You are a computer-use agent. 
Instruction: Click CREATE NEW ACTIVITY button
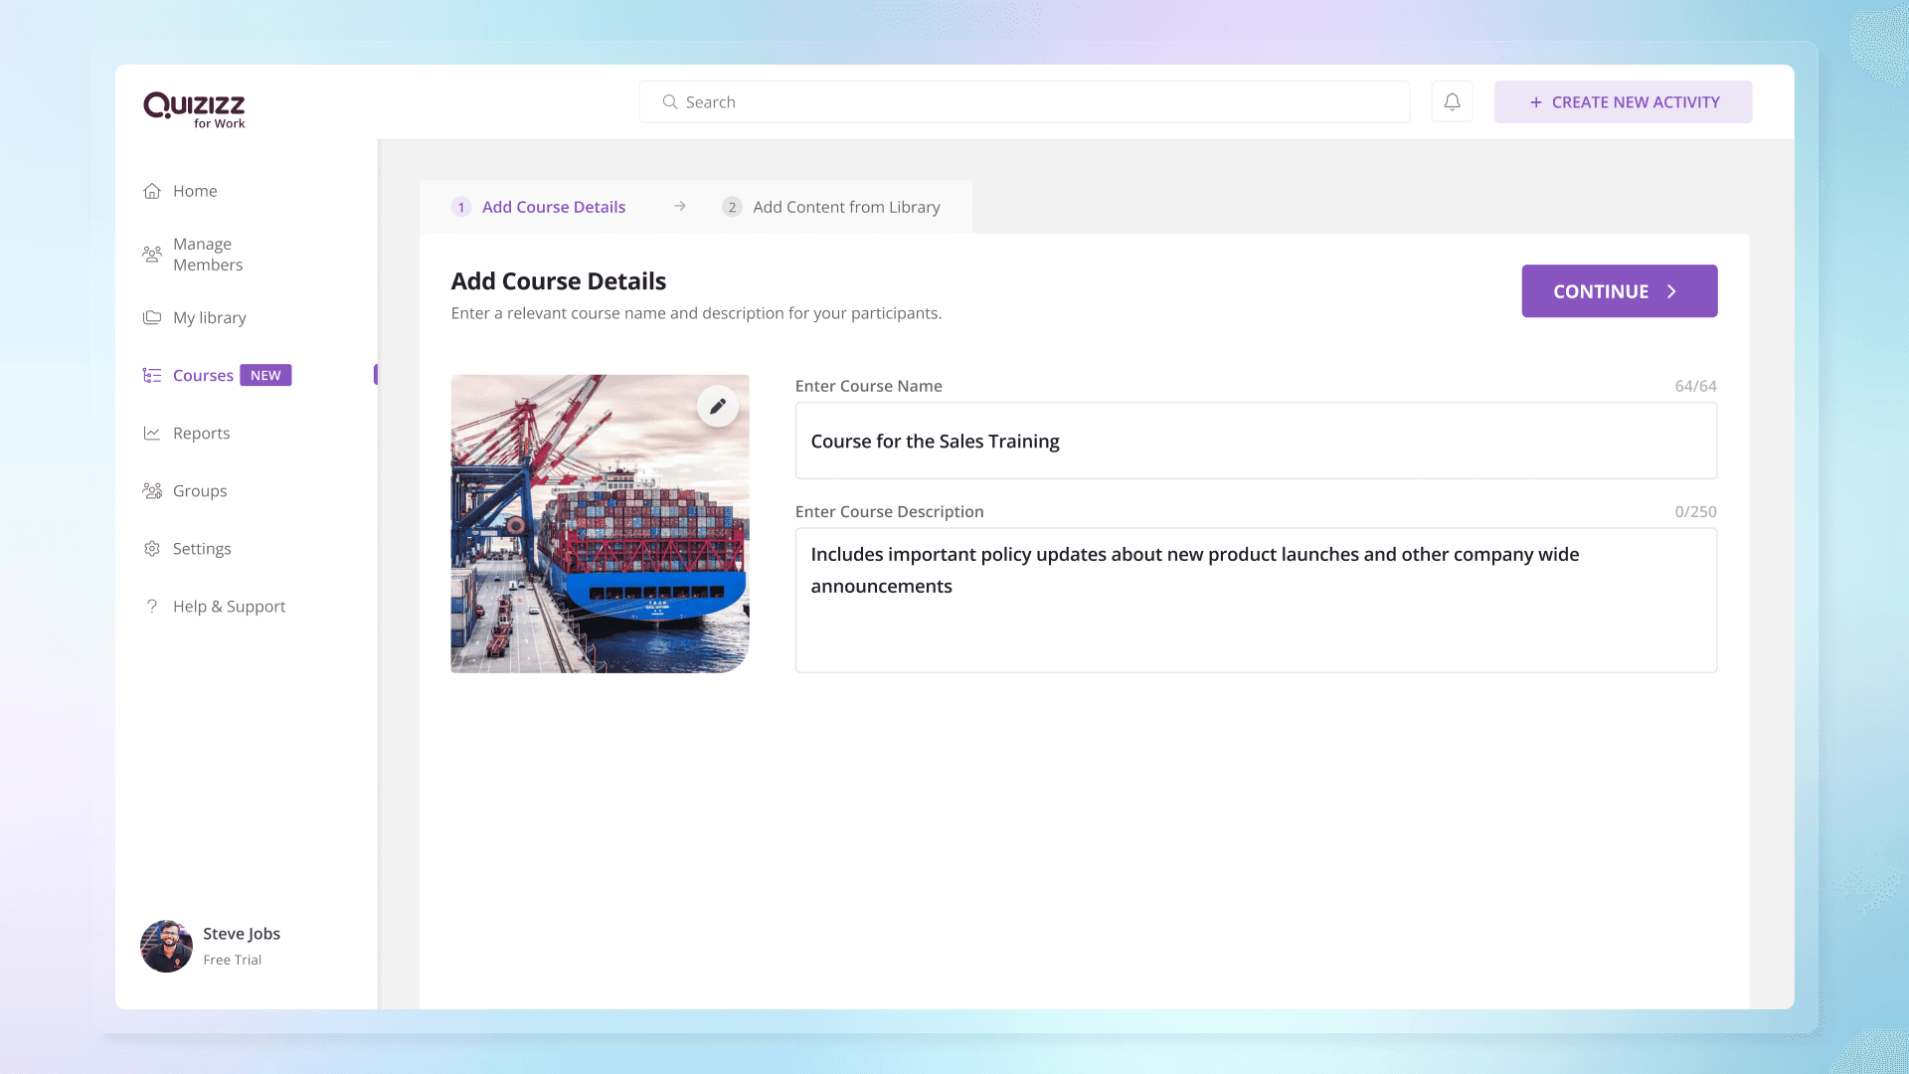pyautogui.click(x=1623, y=102)
